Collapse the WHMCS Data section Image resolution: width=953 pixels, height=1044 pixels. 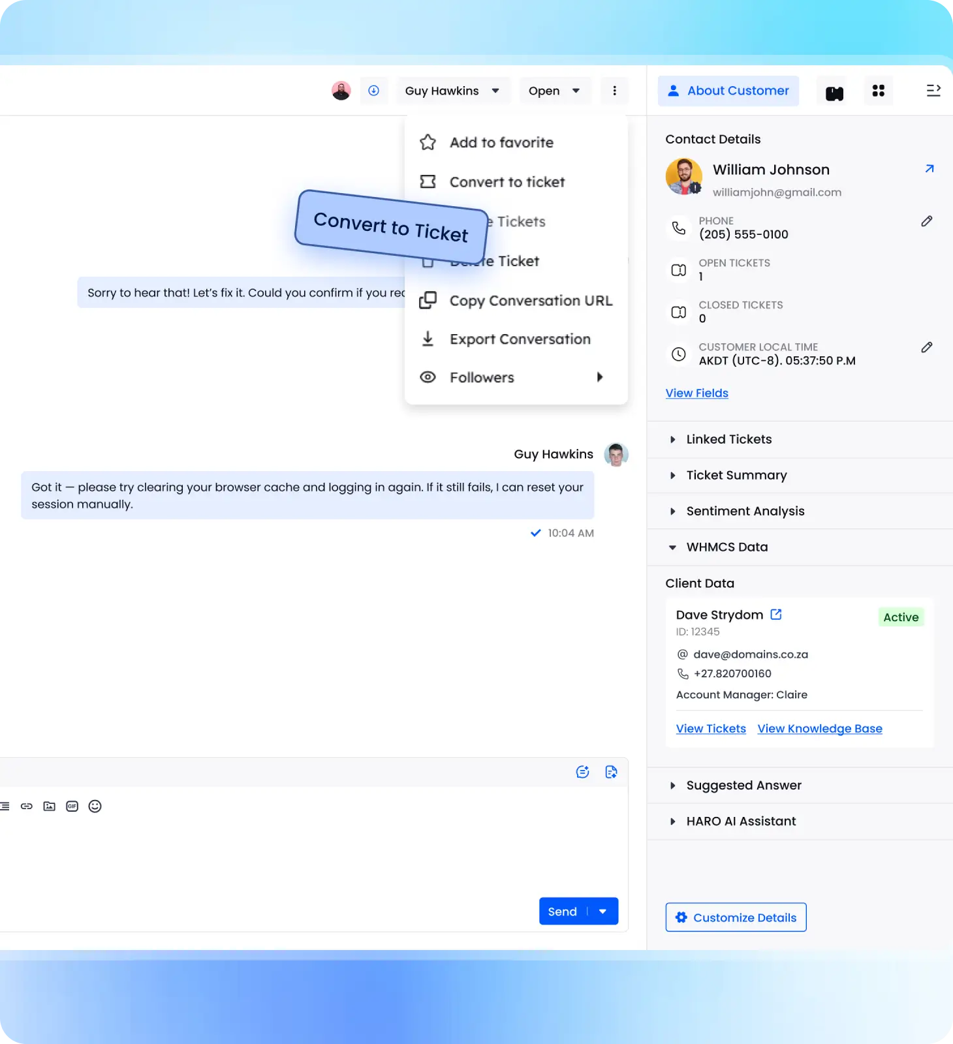(800, 547)
